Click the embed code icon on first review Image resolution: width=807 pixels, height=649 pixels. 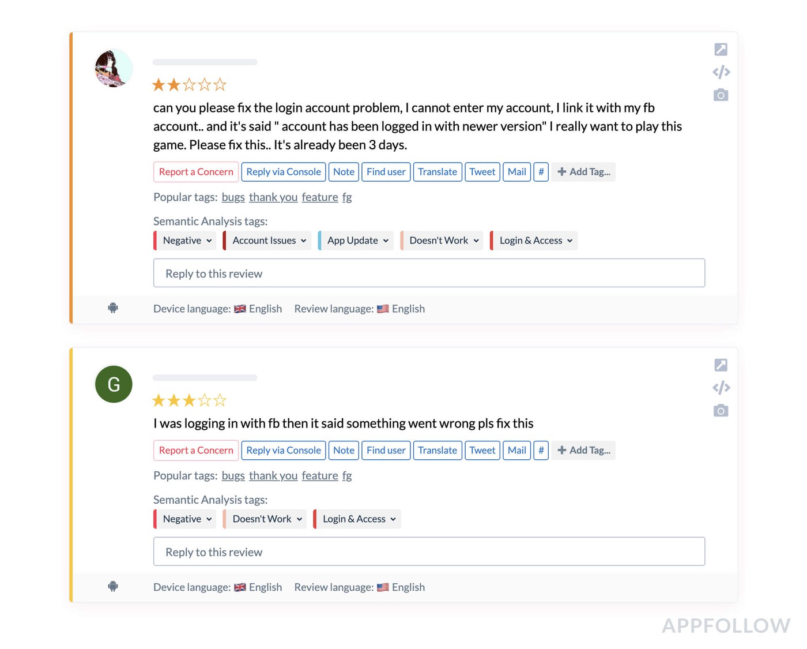(x=721, y=72)
